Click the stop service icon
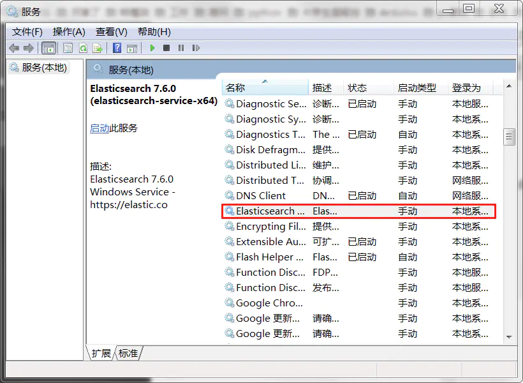This screenshot has height=383, width=523. tap(166, 47)
